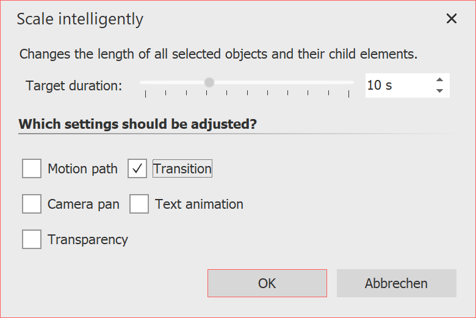Close the Scale intelligently dialog
The width and height of the screenshot is (476, 318).
[x=452, y=19]
